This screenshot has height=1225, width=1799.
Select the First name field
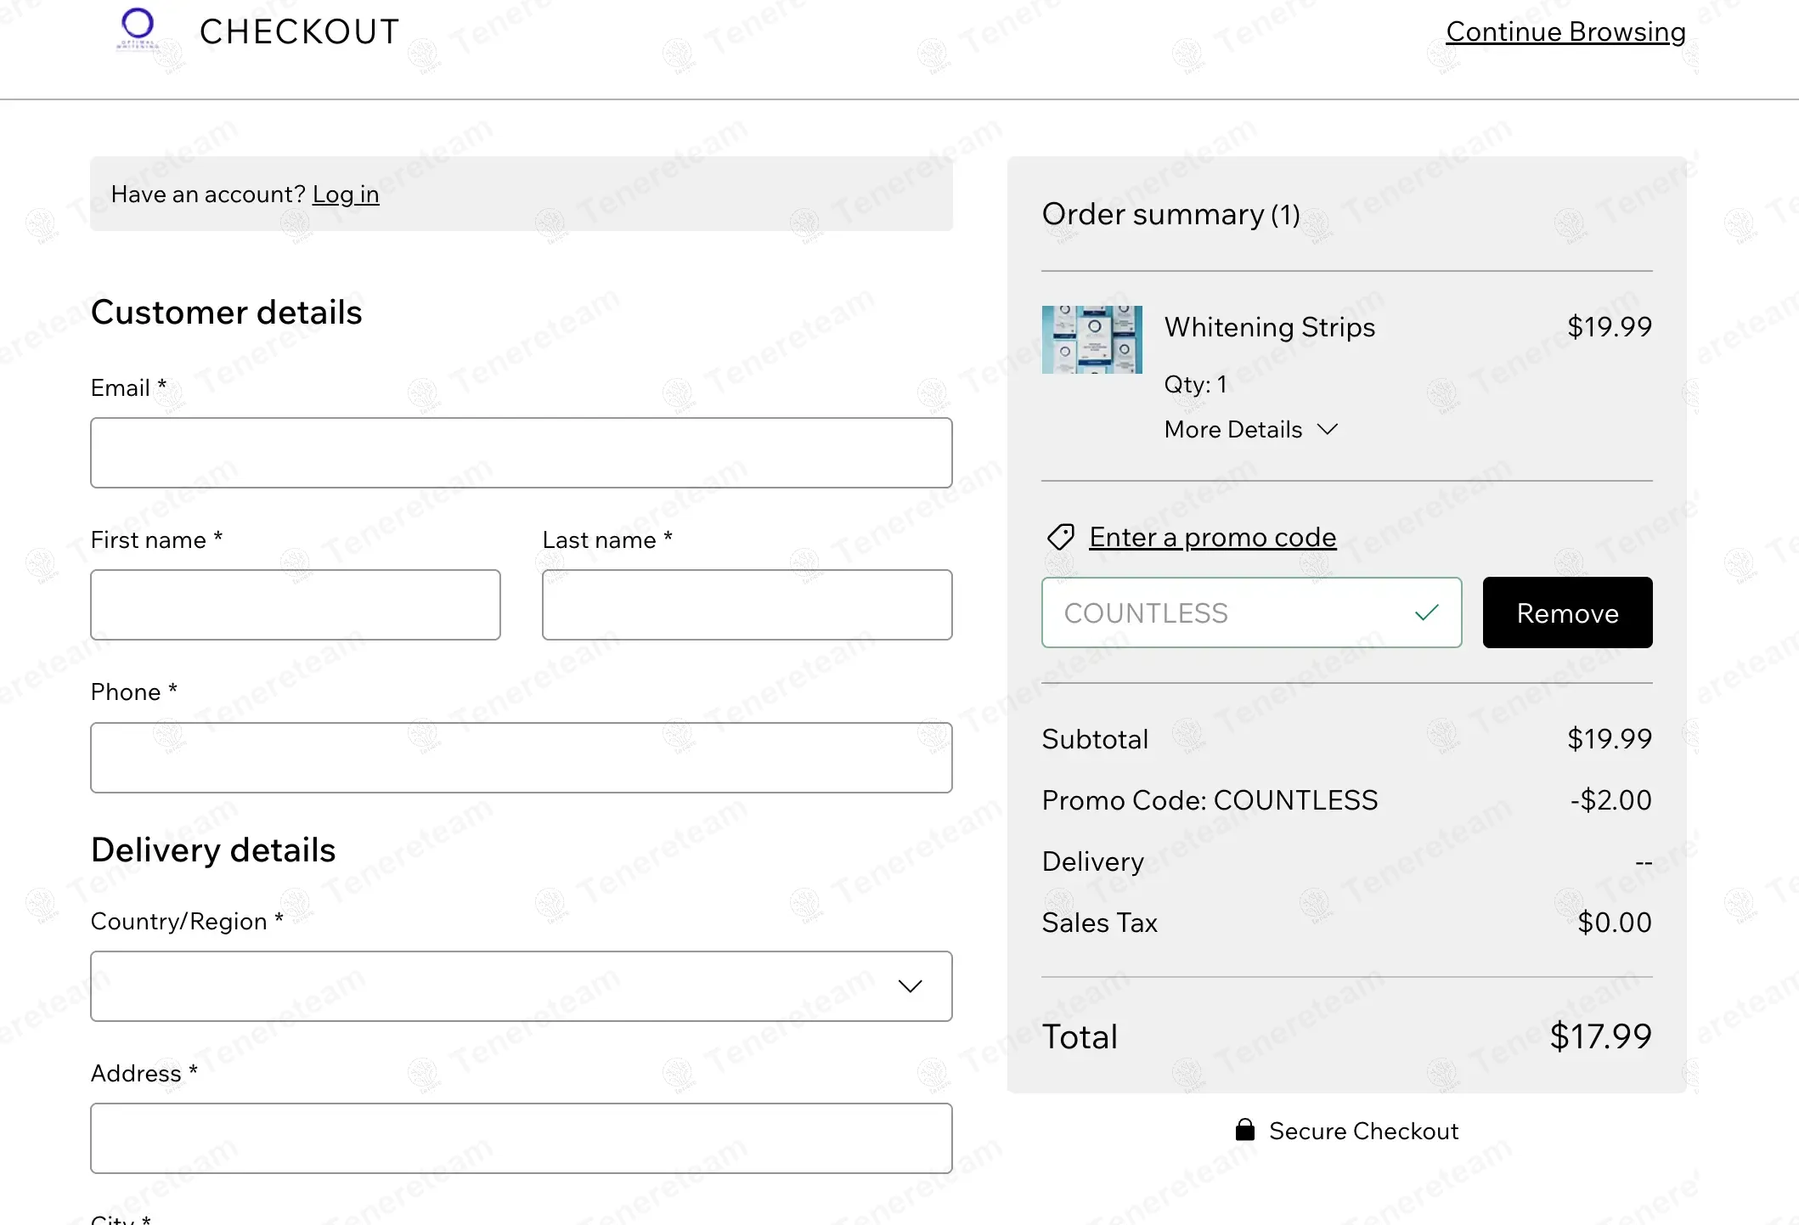(x=296, y=605)
